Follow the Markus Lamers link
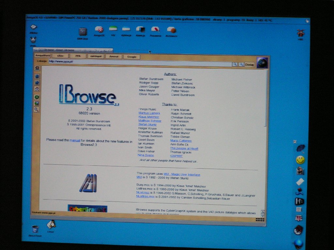The height and width of the screenshot is (250, 334). pos(149,113)
